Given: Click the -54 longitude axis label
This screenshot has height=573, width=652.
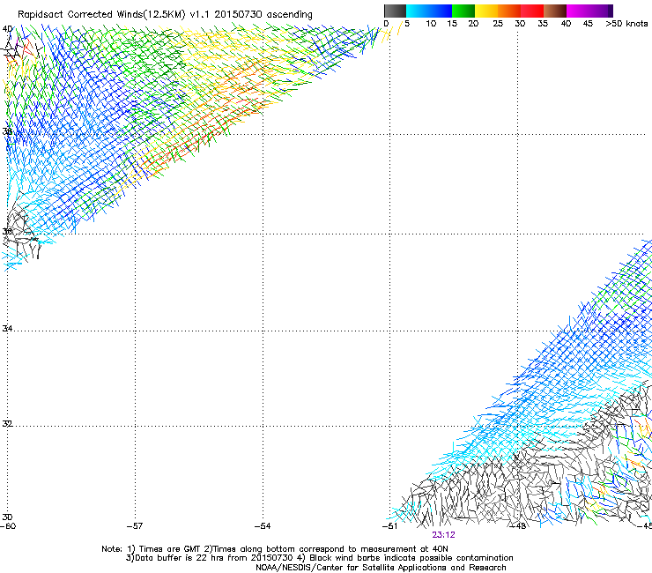Looking at the screenshot, I should (263, 526).
